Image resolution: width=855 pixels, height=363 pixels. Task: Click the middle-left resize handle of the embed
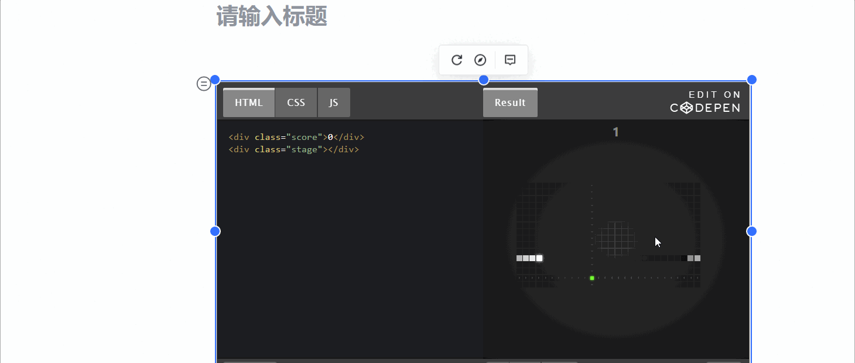pyautogui.click(x=215, y=231)
